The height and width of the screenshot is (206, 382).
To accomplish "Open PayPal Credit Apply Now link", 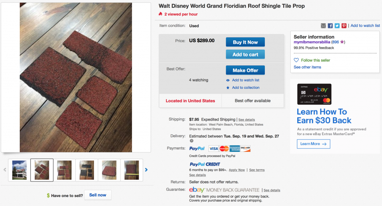I will point(237,170).
